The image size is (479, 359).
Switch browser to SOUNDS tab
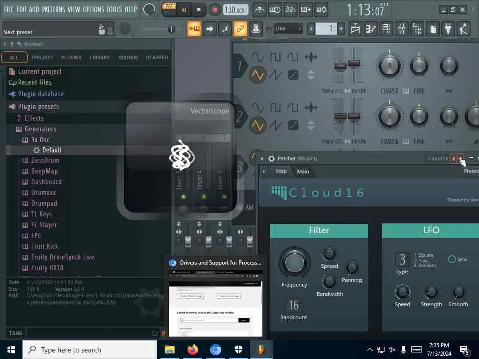128,57
